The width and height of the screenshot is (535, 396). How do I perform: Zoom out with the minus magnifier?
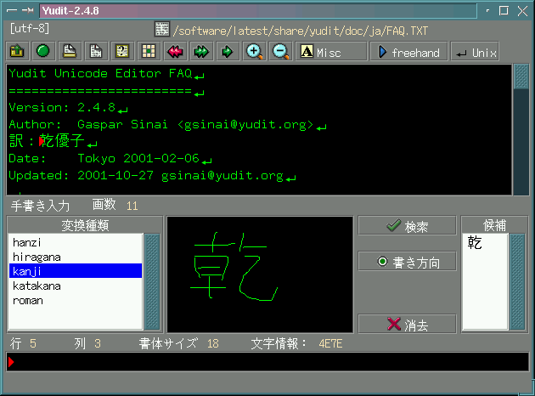coord(280,52)
